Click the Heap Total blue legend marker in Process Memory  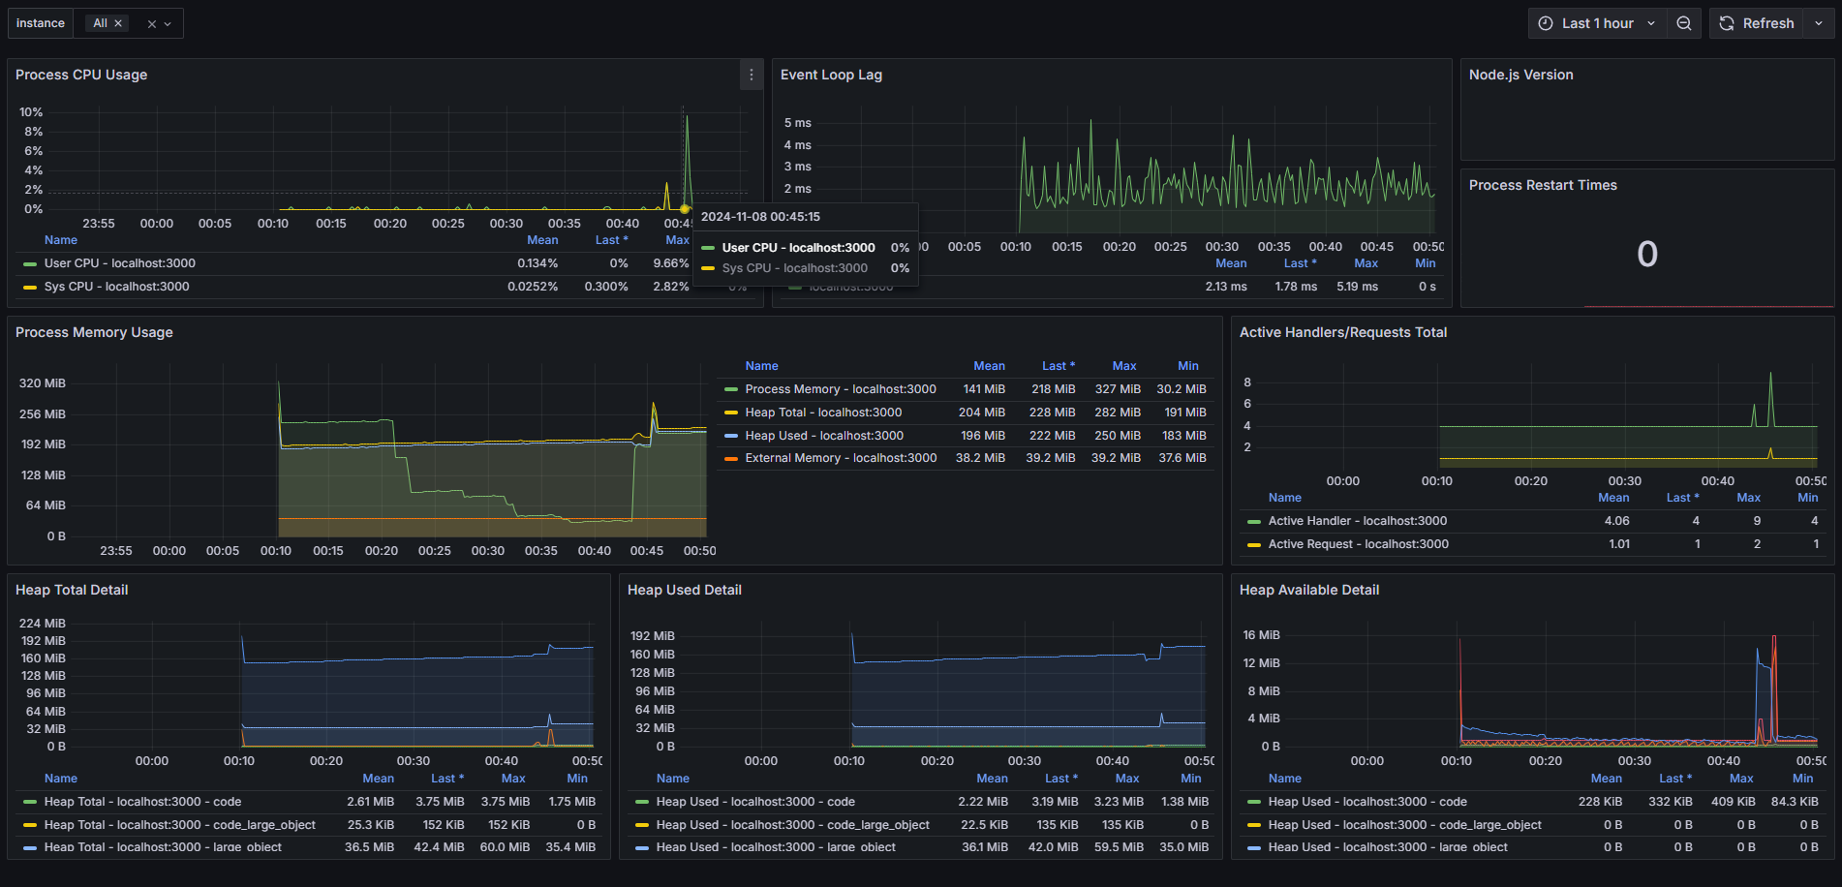[731, 413]
